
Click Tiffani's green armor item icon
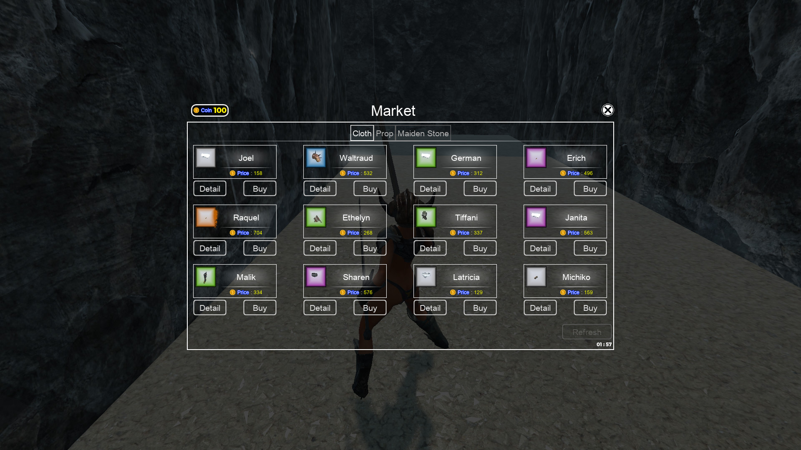[426, 217]
